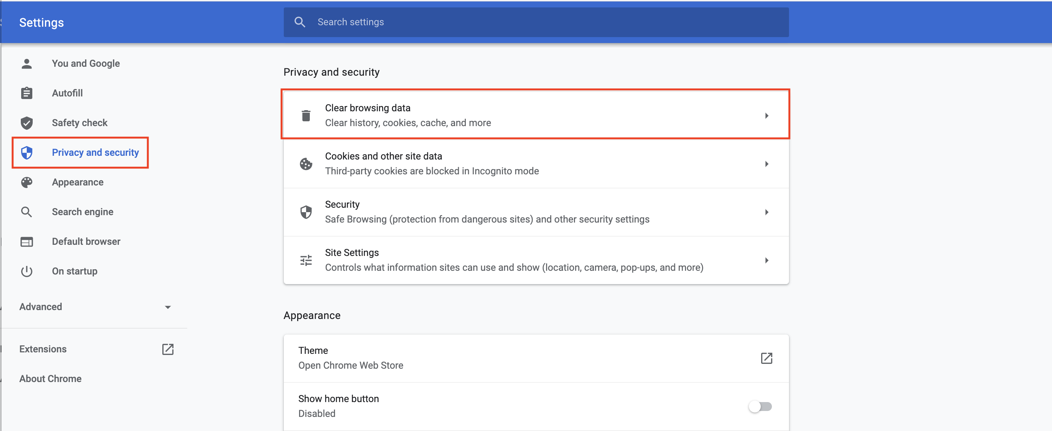1052x431 pixels.
Task: Click 'Open Chrome Web Store' text
Action: point(351,365)
